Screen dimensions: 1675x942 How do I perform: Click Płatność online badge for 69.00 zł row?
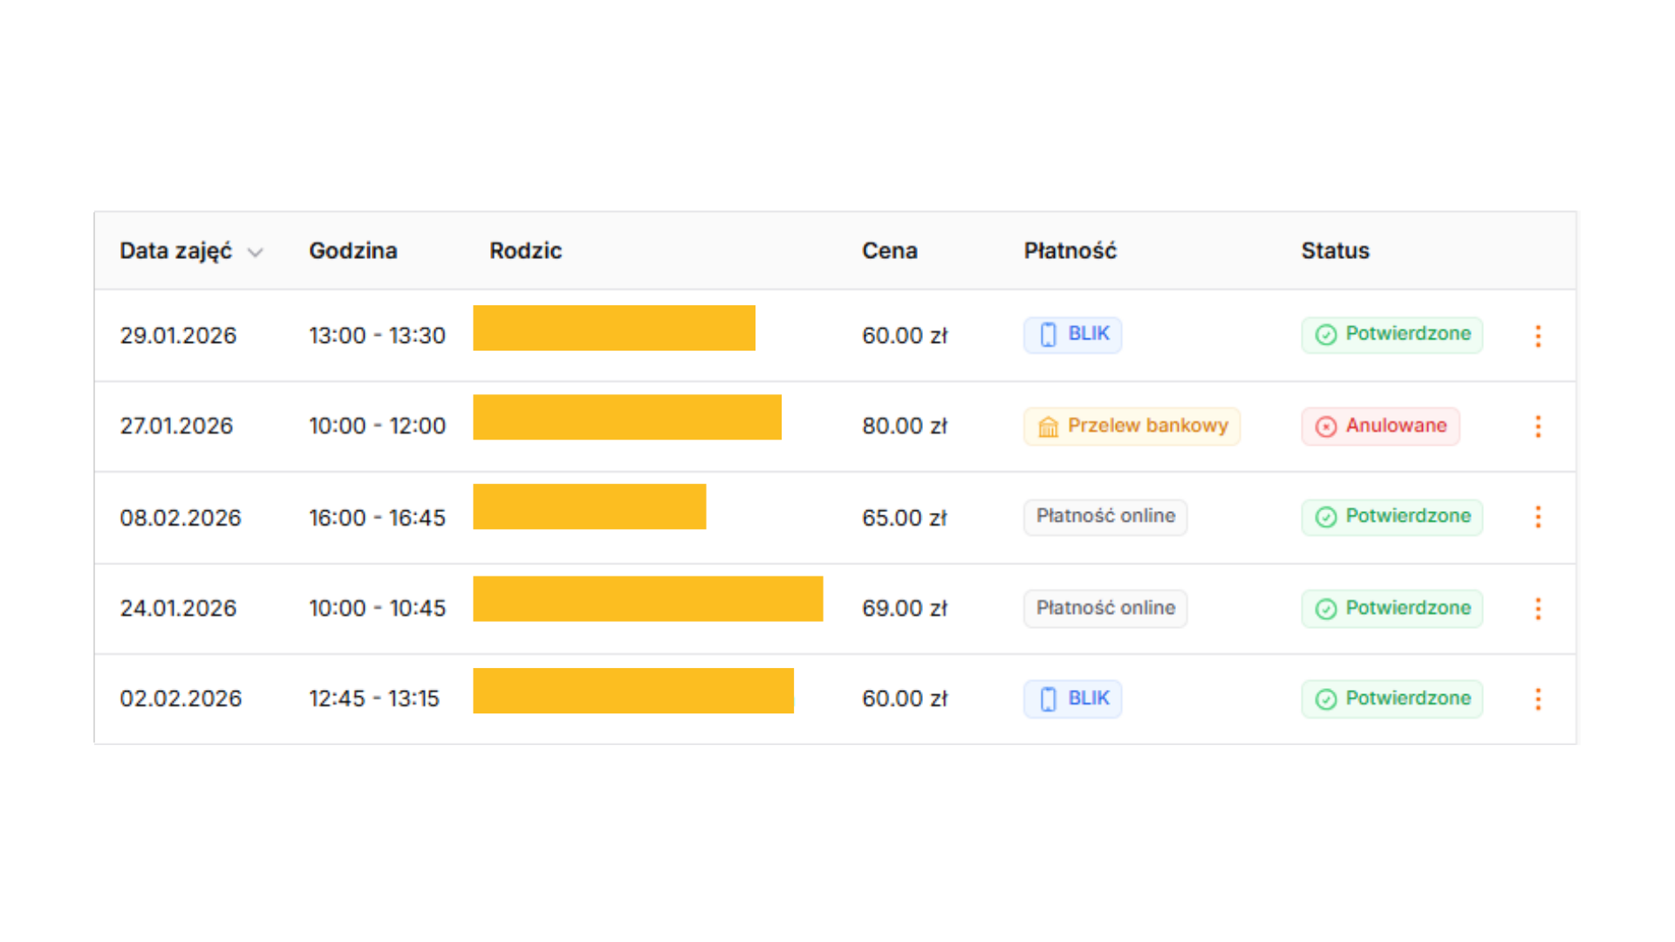coord(1104,608)
